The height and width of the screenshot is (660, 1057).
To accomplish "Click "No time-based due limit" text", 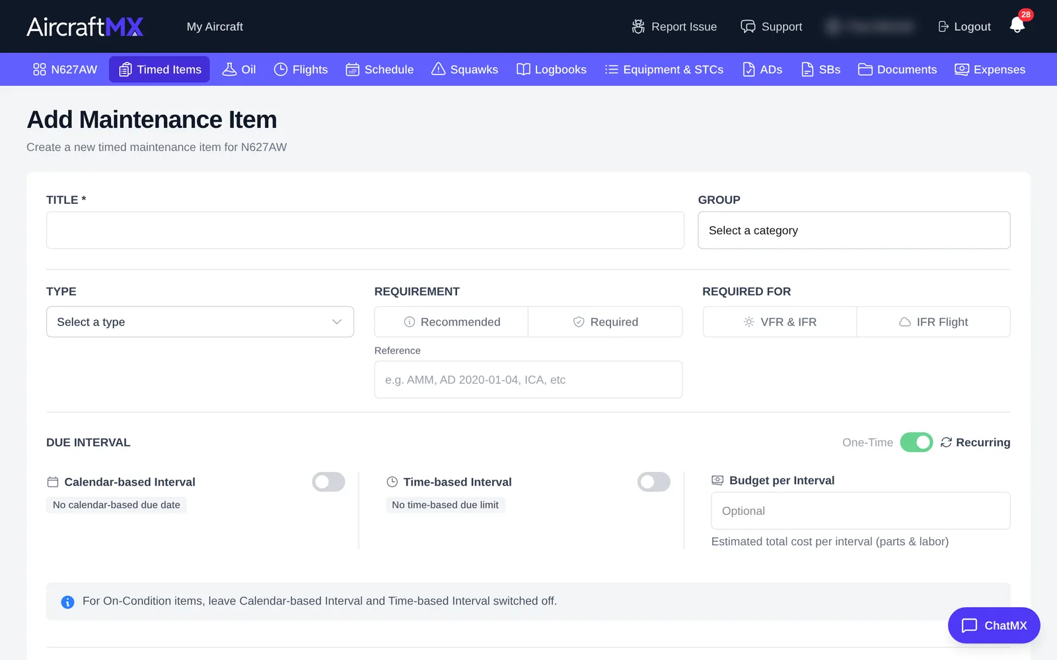I will point(445,505).
